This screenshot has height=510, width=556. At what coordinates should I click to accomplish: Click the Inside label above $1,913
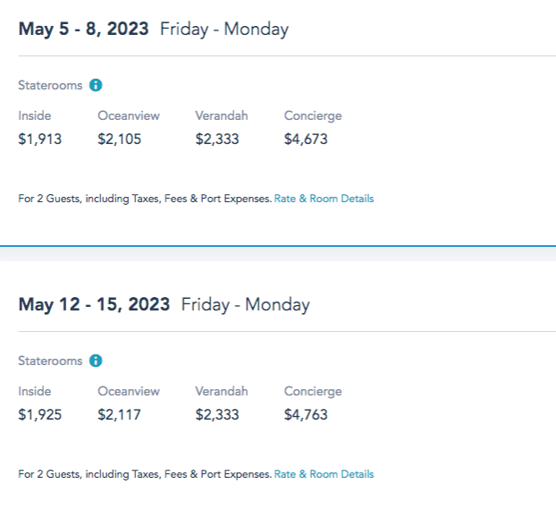point(35,115)
